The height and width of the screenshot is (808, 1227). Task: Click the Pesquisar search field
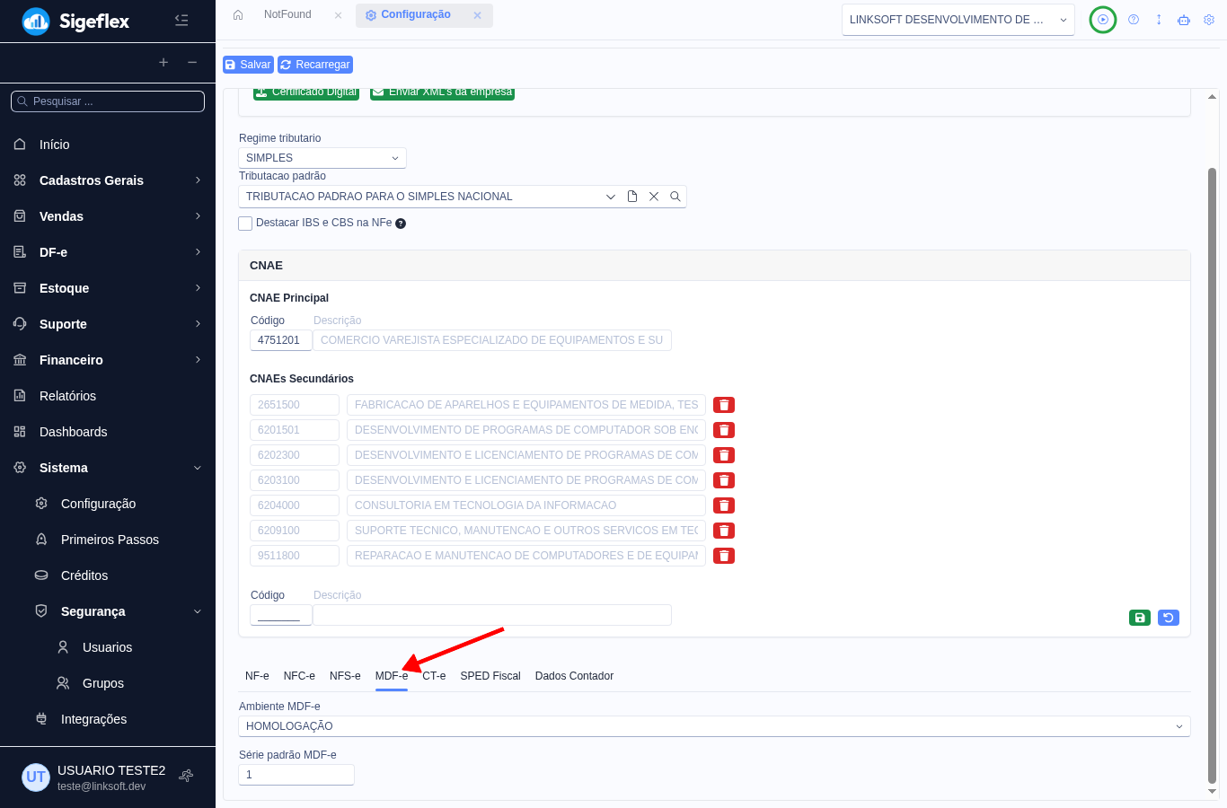pyautogui.click(x=108, y=101)
